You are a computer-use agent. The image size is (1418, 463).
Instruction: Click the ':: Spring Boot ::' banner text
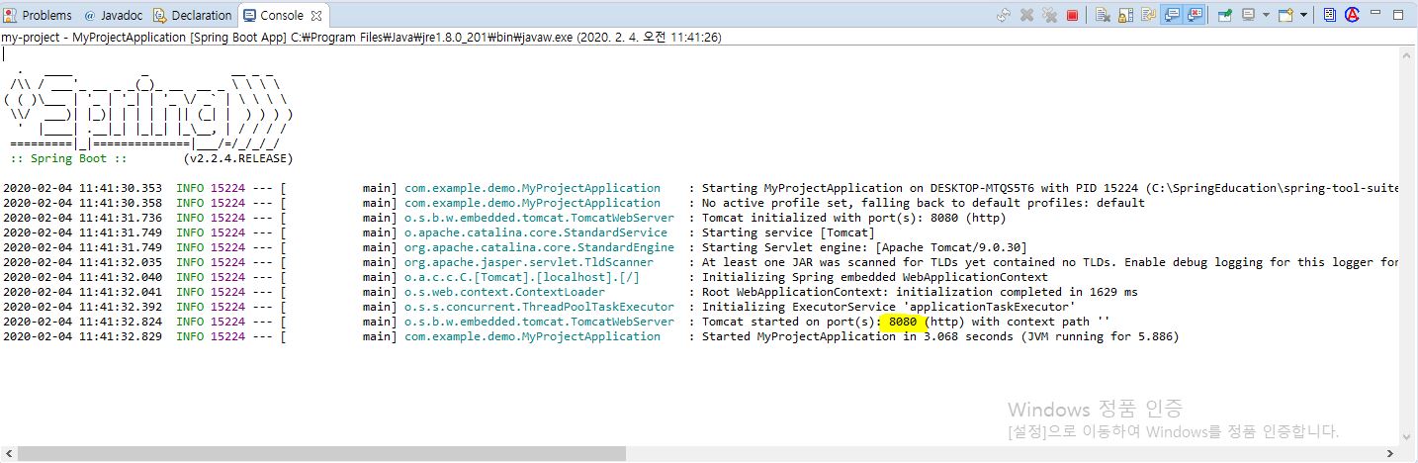pos(68,158)
